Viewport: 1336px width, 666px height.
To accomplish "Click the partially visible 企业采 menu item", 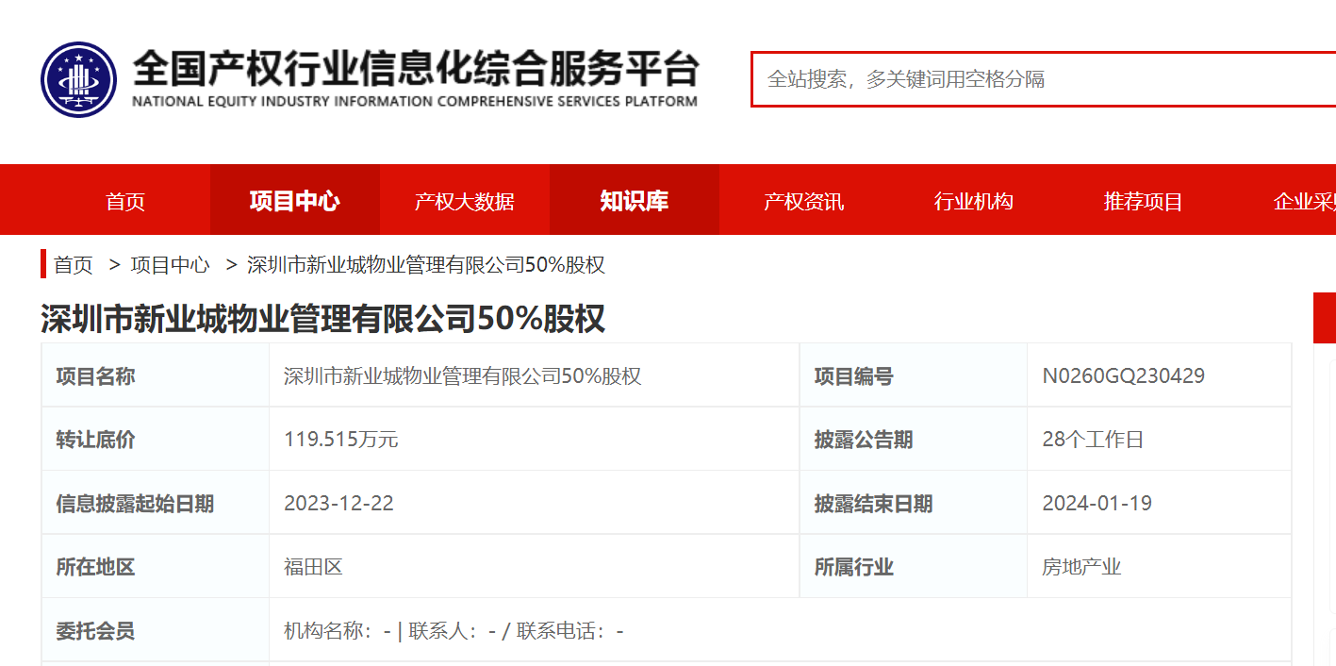I will (x=1304, y=201).
